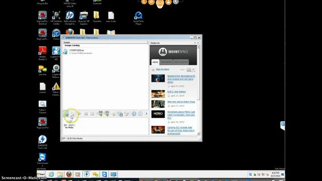This screenshot has height=181, width=322.
Task: Open Fabio's Cleaner with warning-sign icon
Action: 56,89
